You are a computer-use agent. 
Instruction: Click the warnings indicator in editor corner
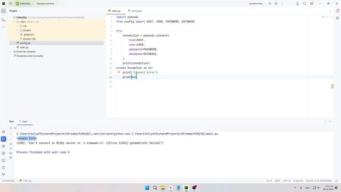click(323, 17)
